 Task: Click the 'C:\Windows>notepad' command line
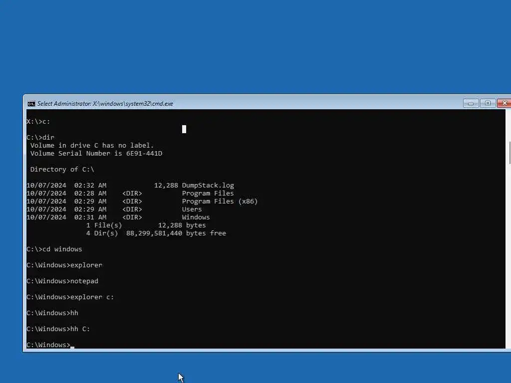click(x=62, y=281)
